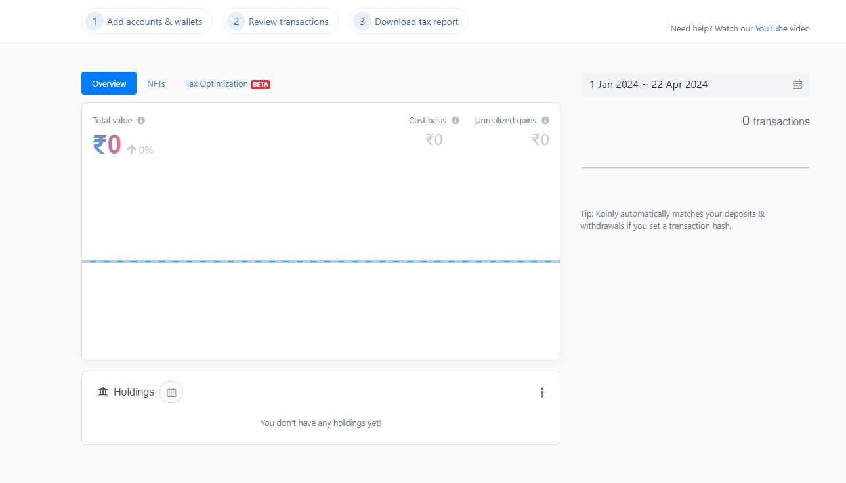Open step 1 Add accounts & wallets
The image size is (846, 483).
pyautogui.click(x=147, y=22)
